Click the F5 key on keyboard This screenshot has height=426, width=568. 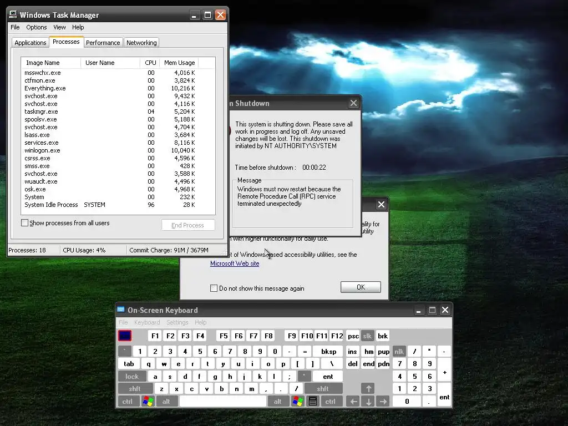pyautogui.click(x=224, y=336)
